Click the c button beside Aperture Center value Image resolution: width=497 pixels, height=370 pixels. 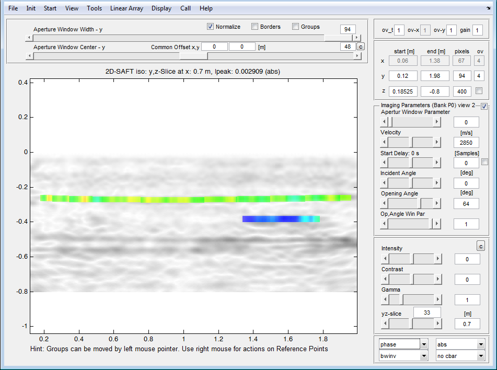click(361, 47)
